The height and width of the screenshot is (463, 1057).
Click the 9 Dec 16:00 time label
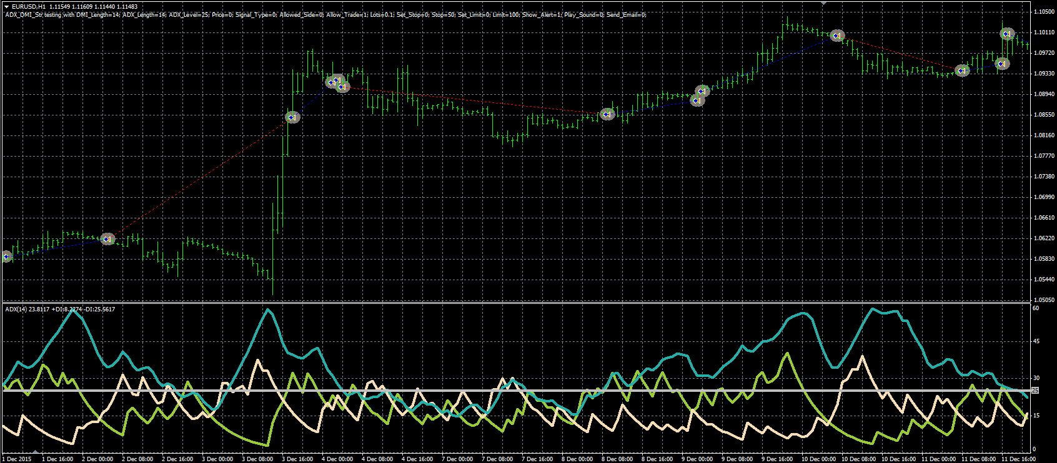pyautogui.click(x=777, y=459)
